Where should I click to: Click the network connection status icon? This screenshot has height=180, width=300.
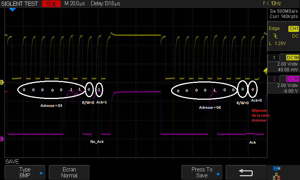[277, 175]
